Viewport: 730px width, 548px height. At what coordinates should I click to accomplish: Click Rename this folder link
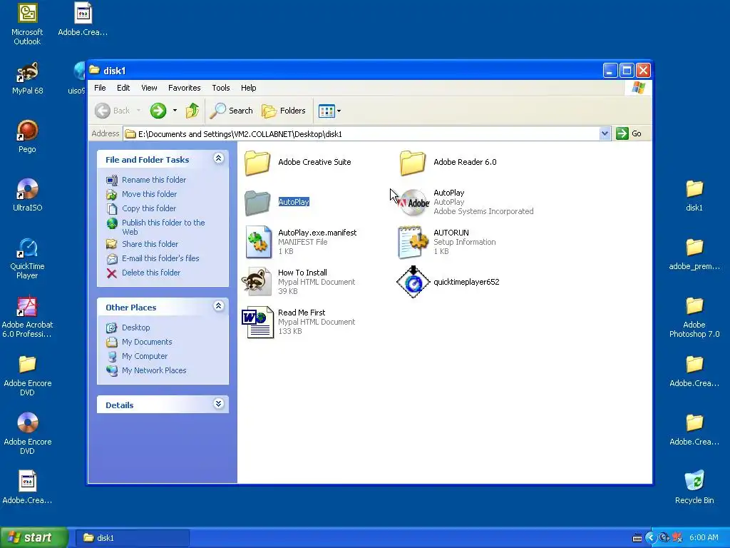[154, 180]
